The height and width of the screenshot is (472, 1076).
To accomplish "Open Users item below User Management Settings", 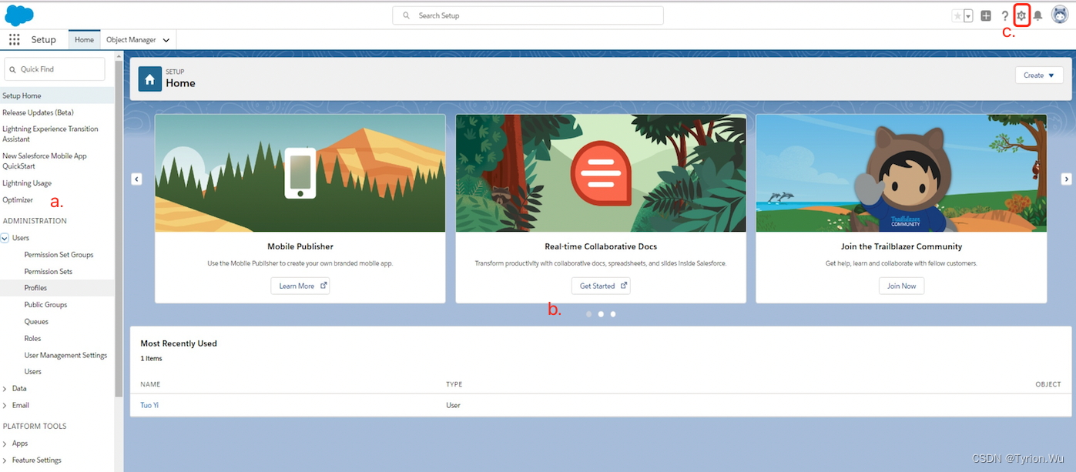I will (x=32, y=372).
